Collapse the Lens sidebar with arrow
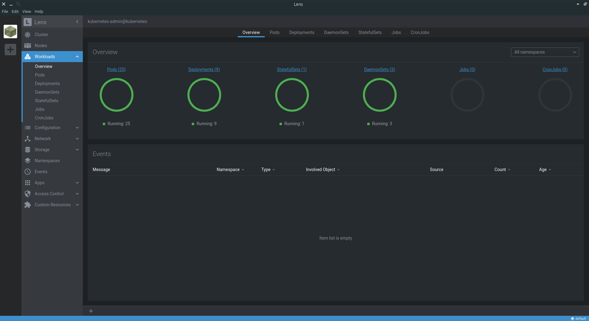This screenshot has height=321, width=589. [x=77, y=22]
